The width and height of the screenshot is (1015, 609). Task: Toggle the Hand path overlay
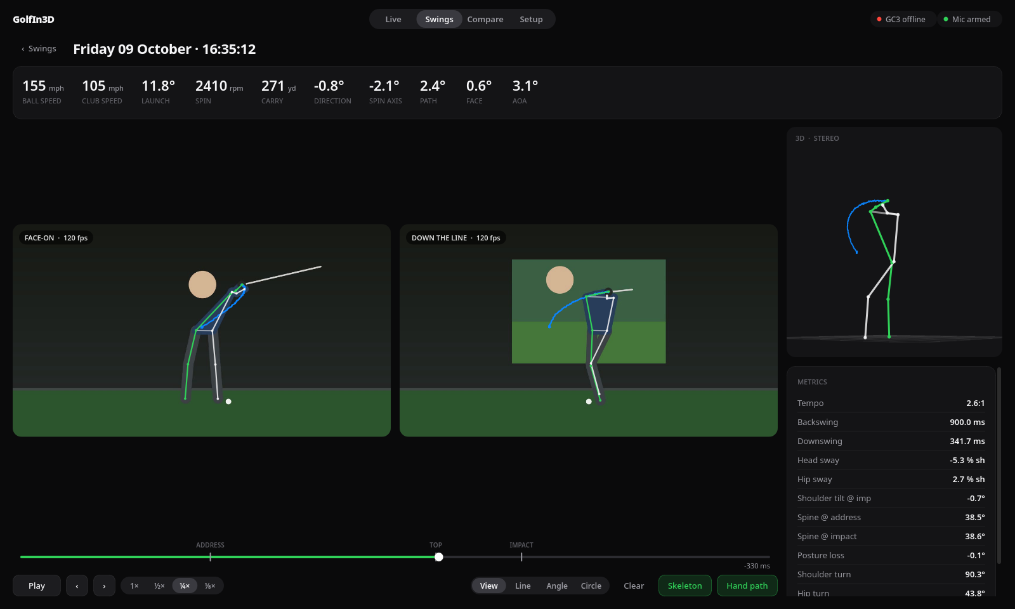(747, 586)
